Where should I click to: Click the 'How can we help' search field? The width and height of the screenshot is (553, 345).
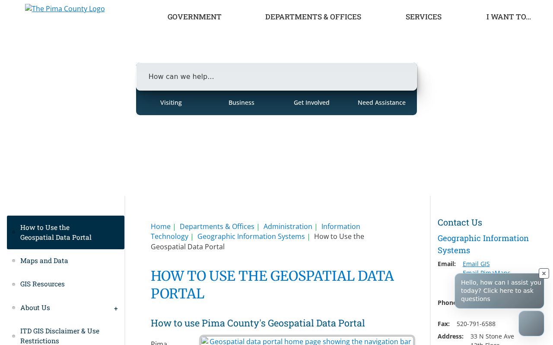(276, 77)
